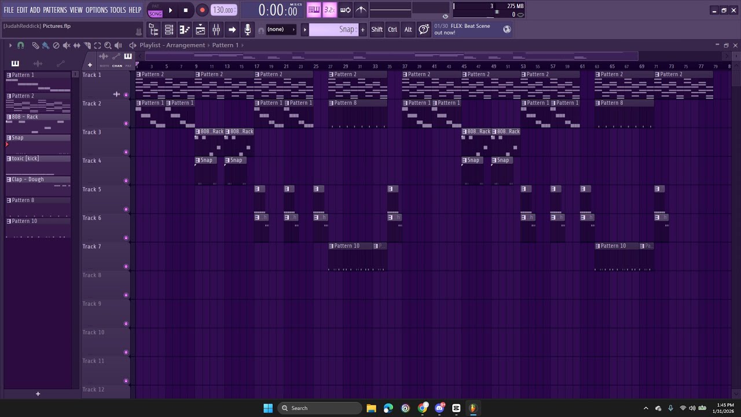Open the Pattern 1 breadcrumb dropdown

pos(226,45)
